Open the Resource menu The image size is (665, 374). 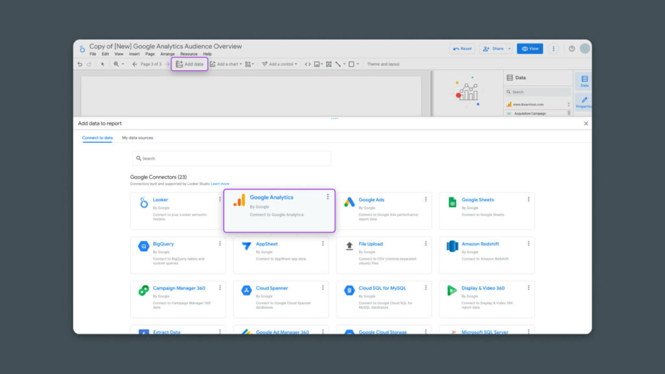189,53
